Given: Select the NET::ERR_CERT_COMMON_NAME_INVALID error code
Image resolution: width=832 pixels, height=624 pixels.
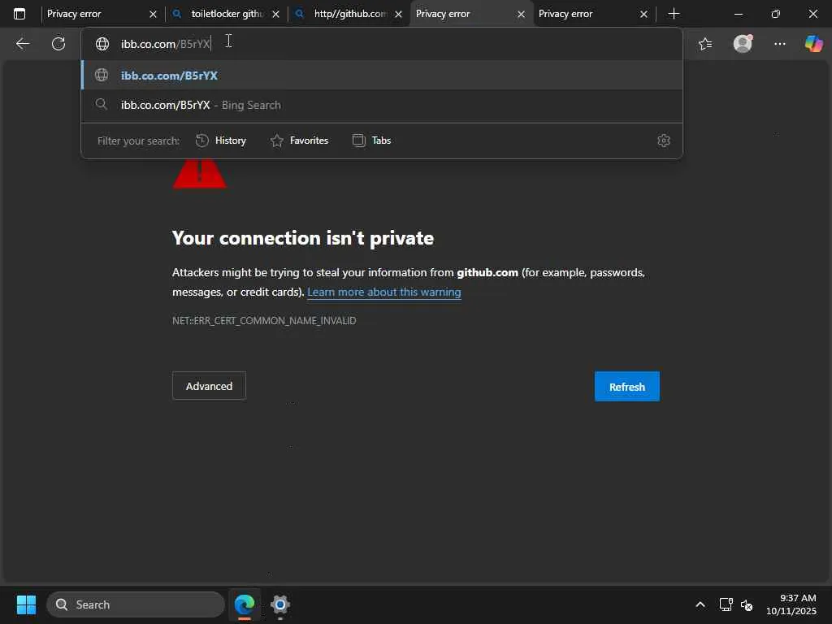Looking at the screenshot, I should [x=264, y=320].
